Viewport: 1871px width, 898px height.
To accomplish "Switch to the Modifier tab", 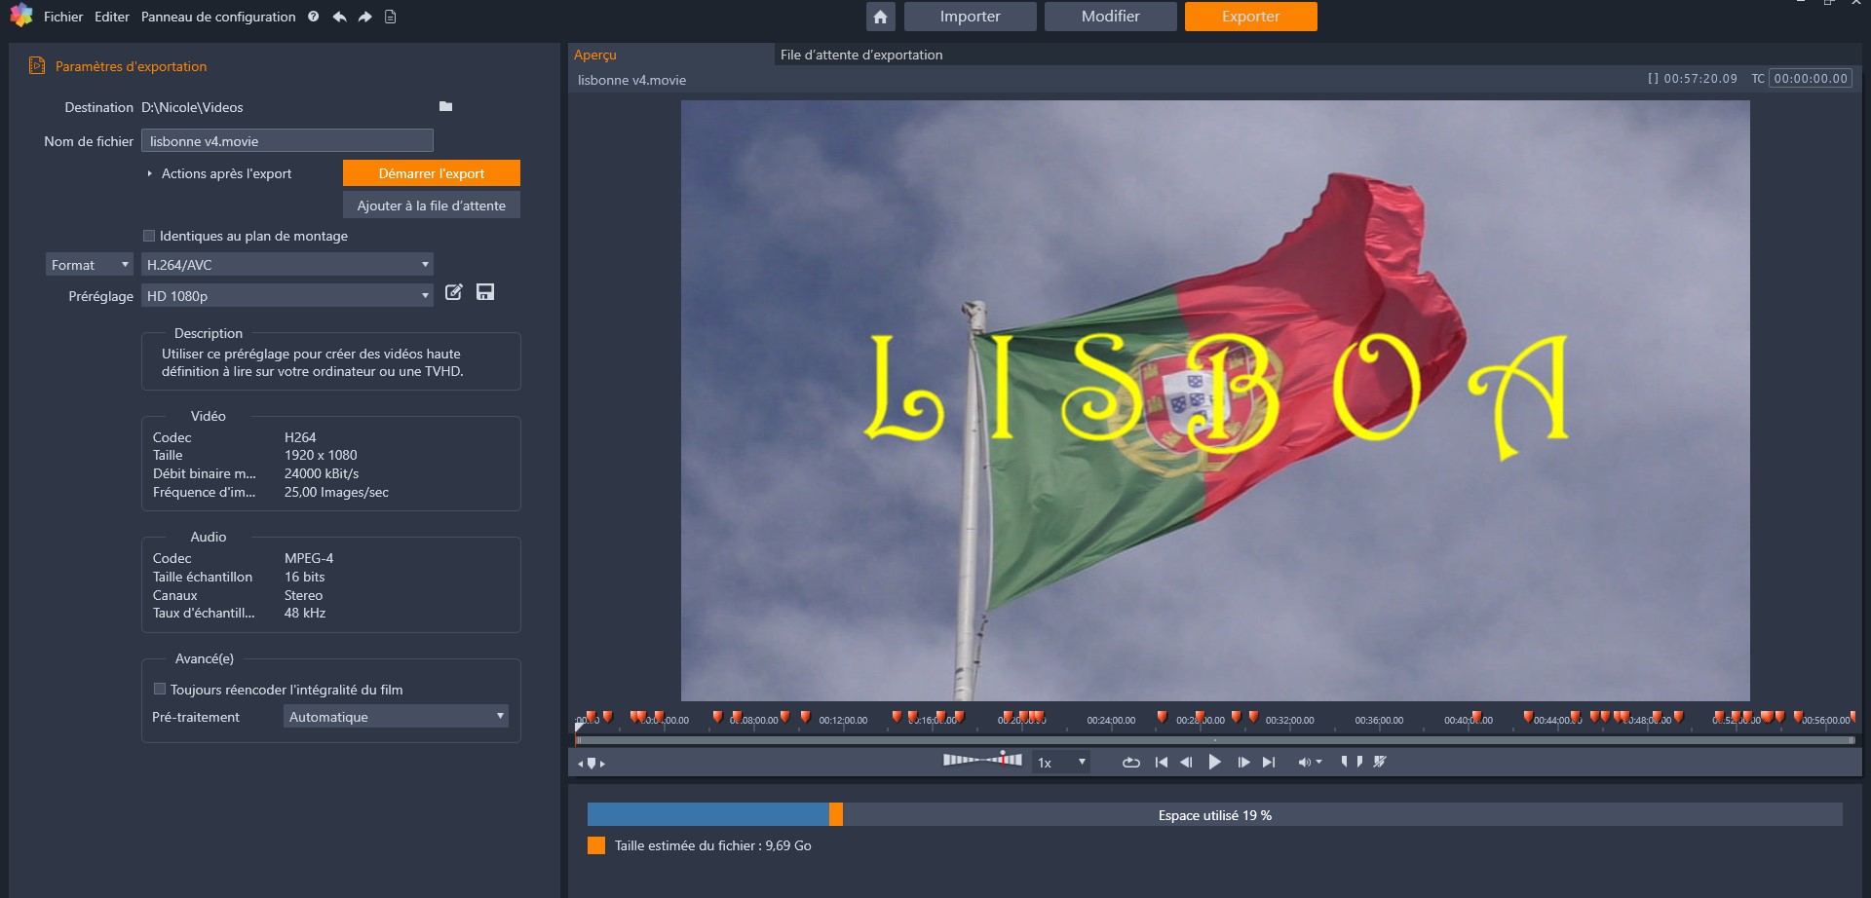I will 1110,17.
